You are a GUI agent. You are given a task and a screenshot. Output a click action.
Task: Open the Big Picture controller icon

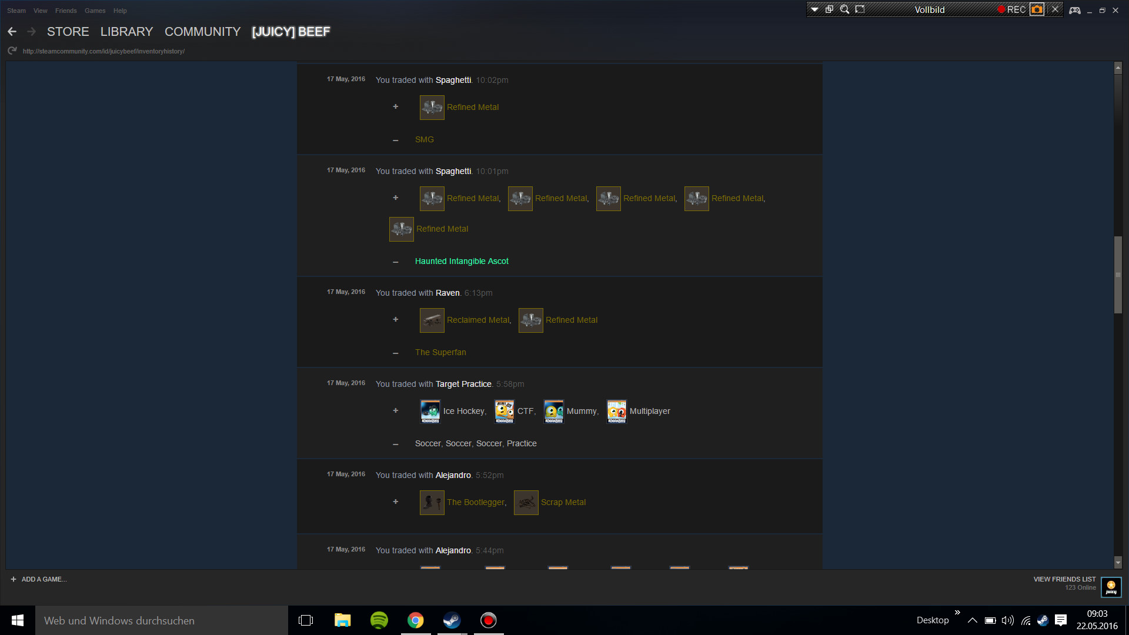[x=1074, y=10]
